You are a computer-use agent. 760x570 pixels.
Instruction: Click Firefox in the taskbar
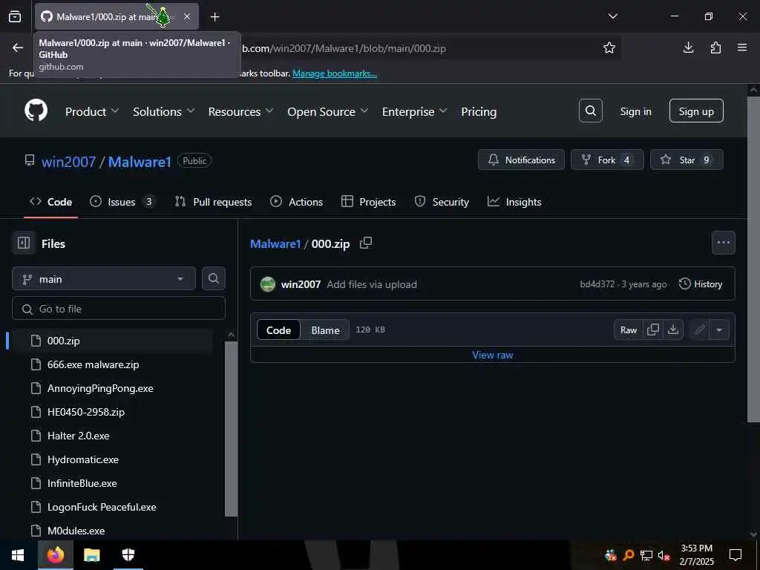pos(55,555)
